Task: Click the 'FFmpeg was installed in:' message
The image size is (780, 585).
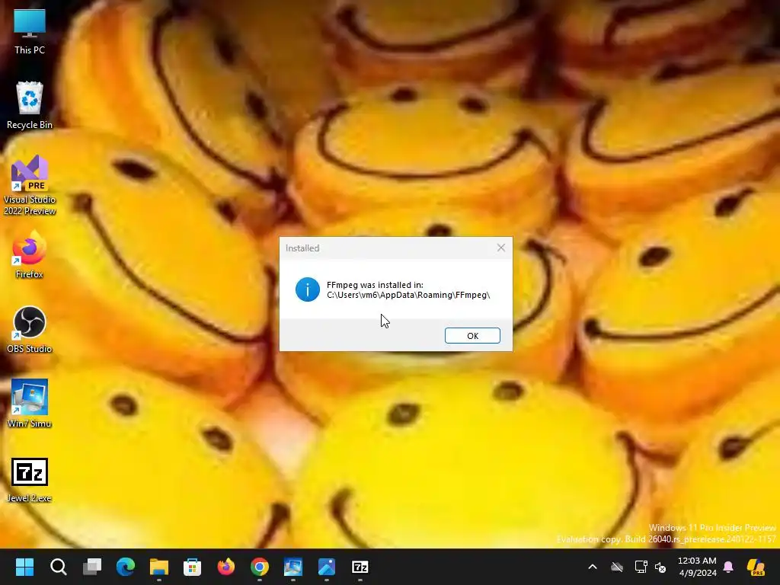Action: [x=375, y=285]
